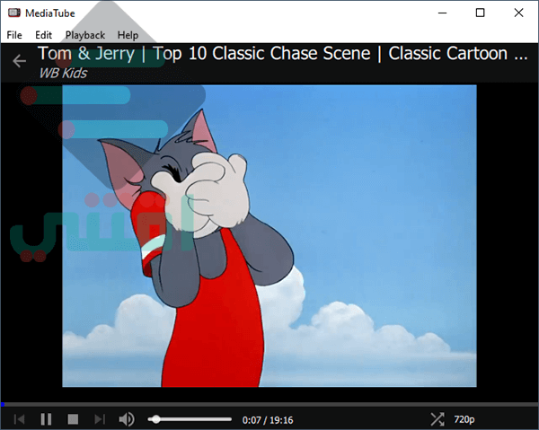The height and width of the screenshot is (430, 539).
Task: Click the MediaTube app icon in title bar
Action: pos(14,13)
